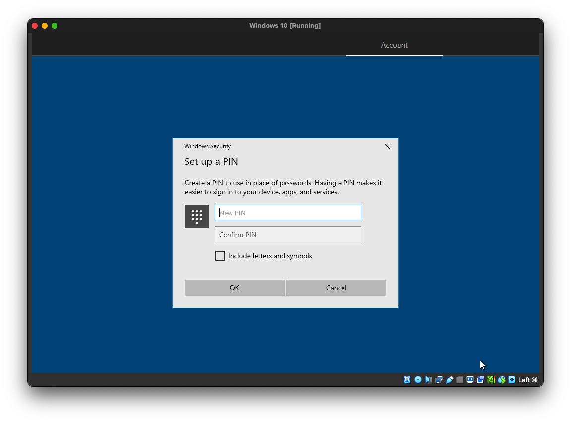Open the USB devices icon

click(449, 380)
